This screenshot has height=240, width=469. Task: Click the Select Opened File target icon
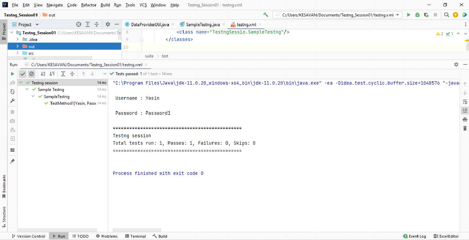coord(79,25)
